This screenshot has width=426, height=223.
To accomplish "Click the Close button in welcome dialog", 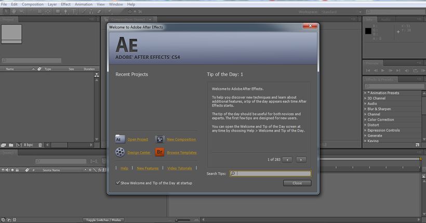I will click(x=297, y=183).
